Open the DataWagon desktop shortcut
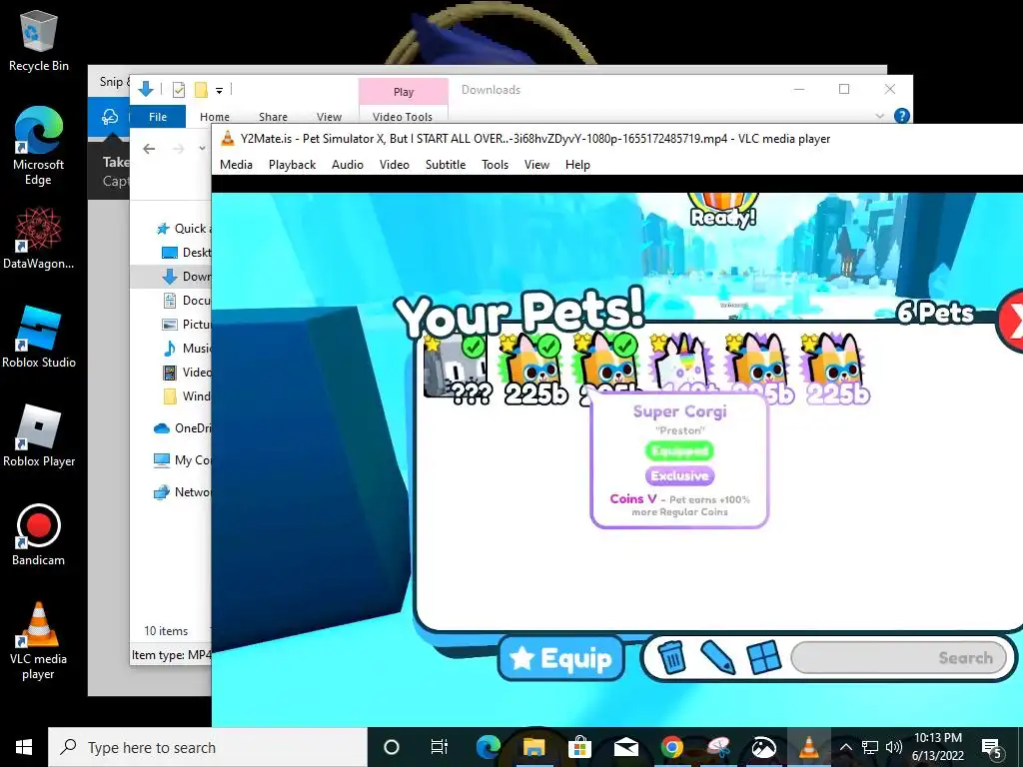This screenshot has width=1023, height=767. tap(39, 238)
